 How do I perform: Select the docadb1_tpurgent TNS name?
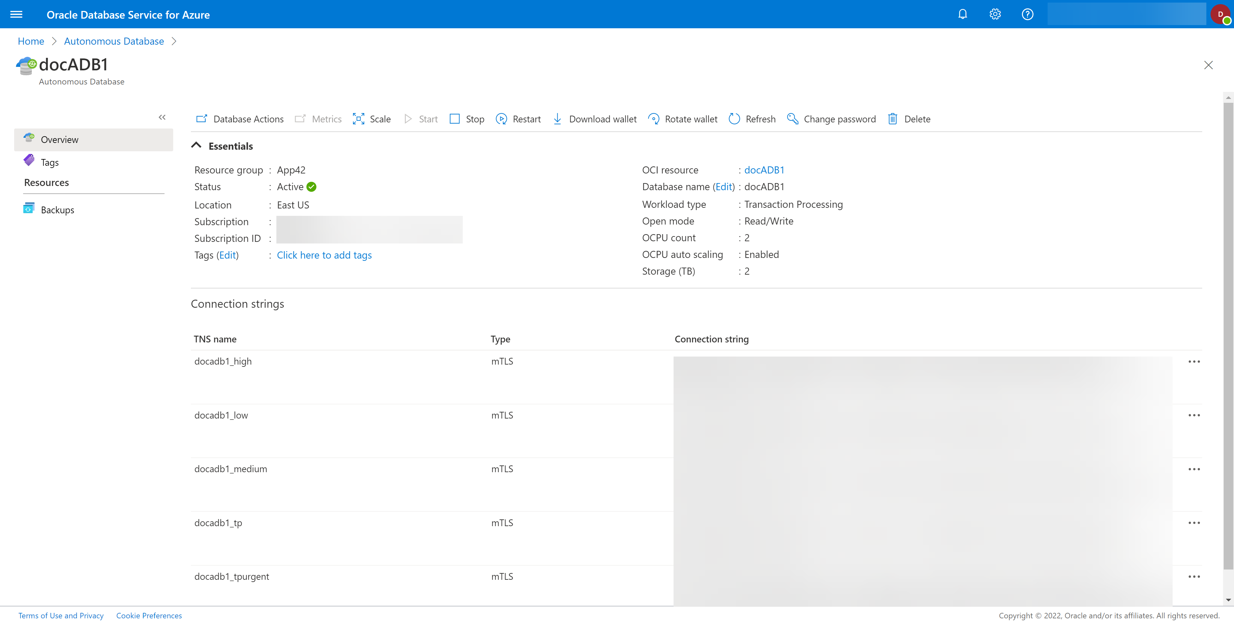tap(231, 576)
